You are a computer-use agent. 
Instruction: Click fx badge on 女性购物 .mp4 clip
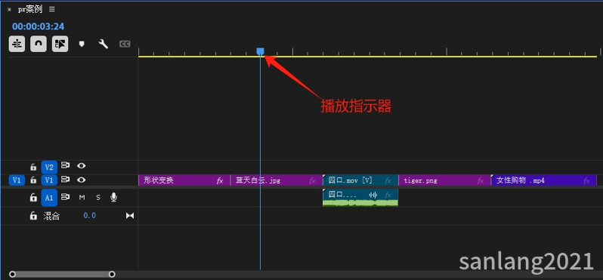click(586, 180)
